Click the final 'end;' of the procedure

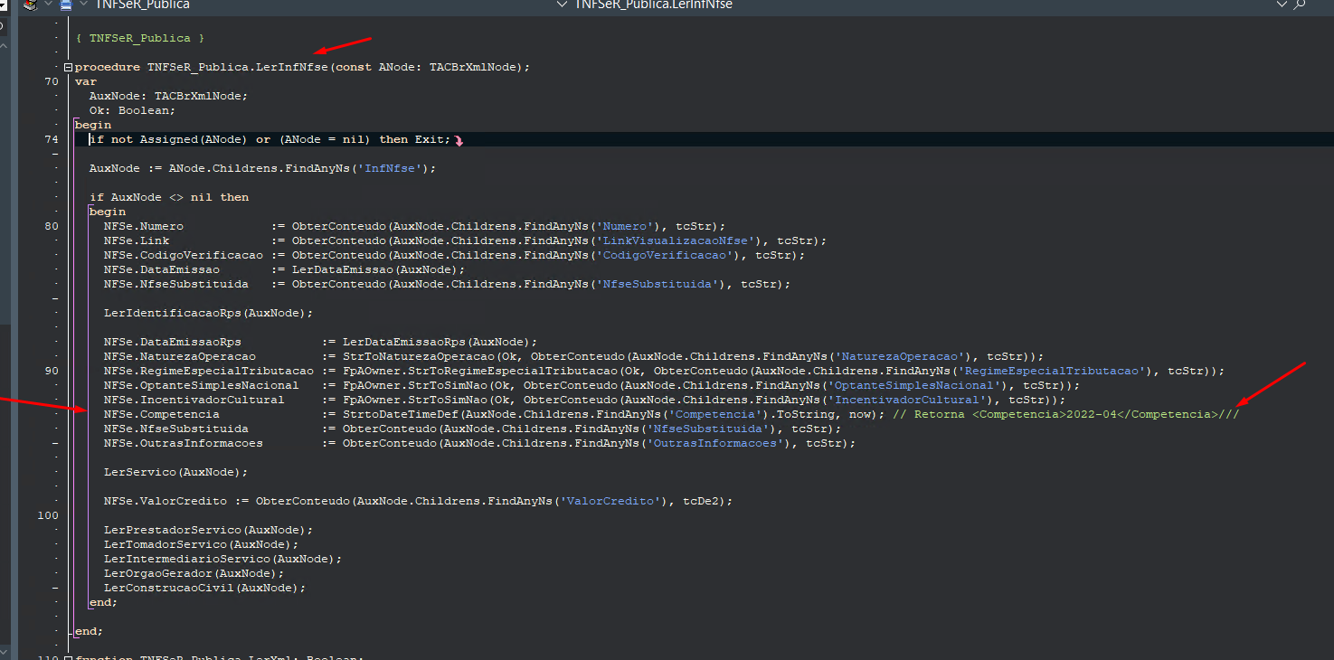coord(89,631)
